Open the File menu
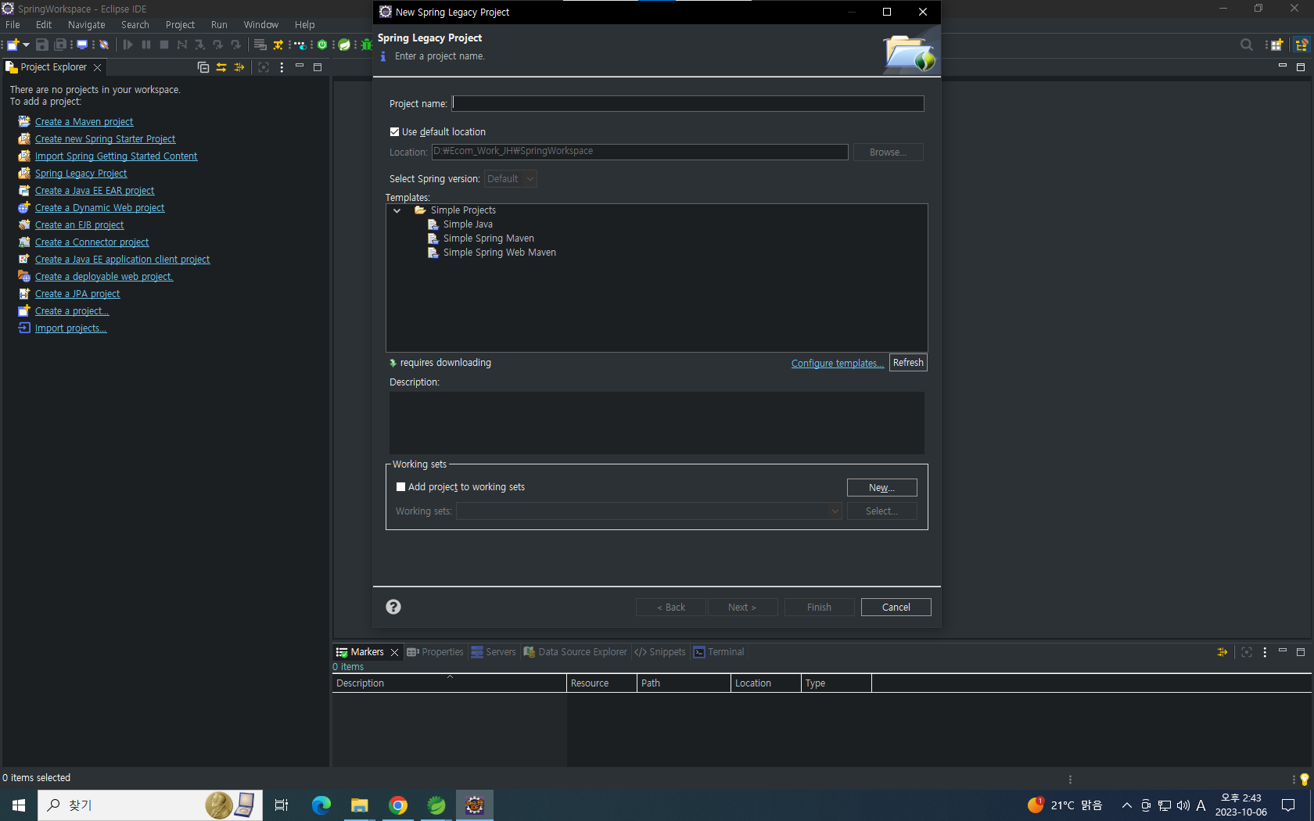The image size is (1314, 821). pos(13,25)
